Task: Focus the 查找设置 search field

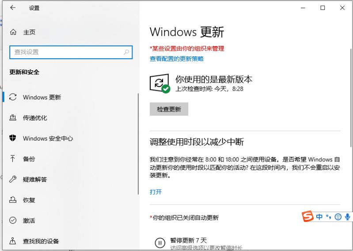Action: [x=71, y=52]
